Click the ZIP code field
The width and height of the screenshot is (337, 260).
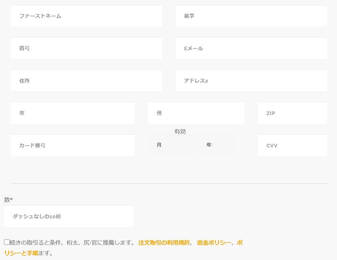click(292, 113)
